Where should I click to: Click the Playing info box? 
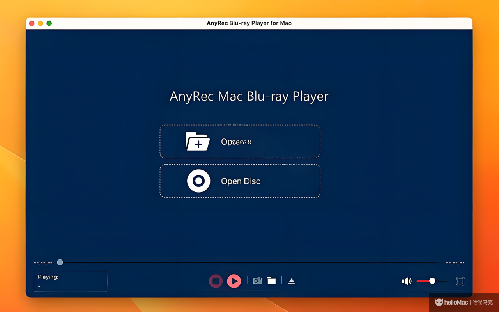71,281
